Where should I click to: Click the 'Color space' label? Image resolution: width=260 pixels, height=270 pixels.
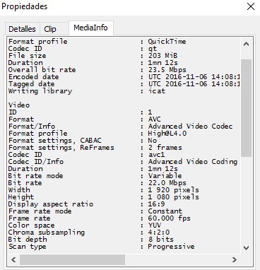tap(31, 225)
